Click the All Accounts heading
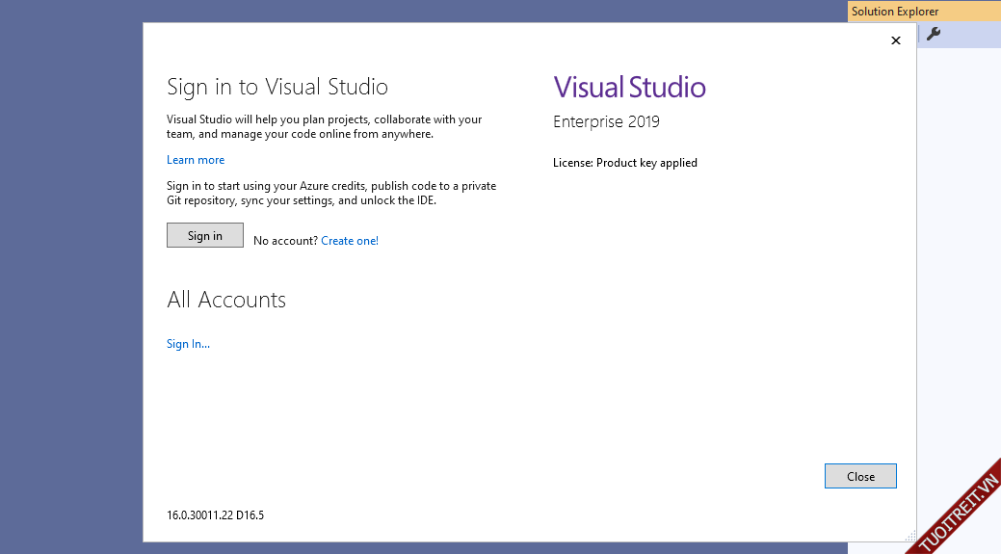Viewport: 1001px width, 554px height. (226, 300)
